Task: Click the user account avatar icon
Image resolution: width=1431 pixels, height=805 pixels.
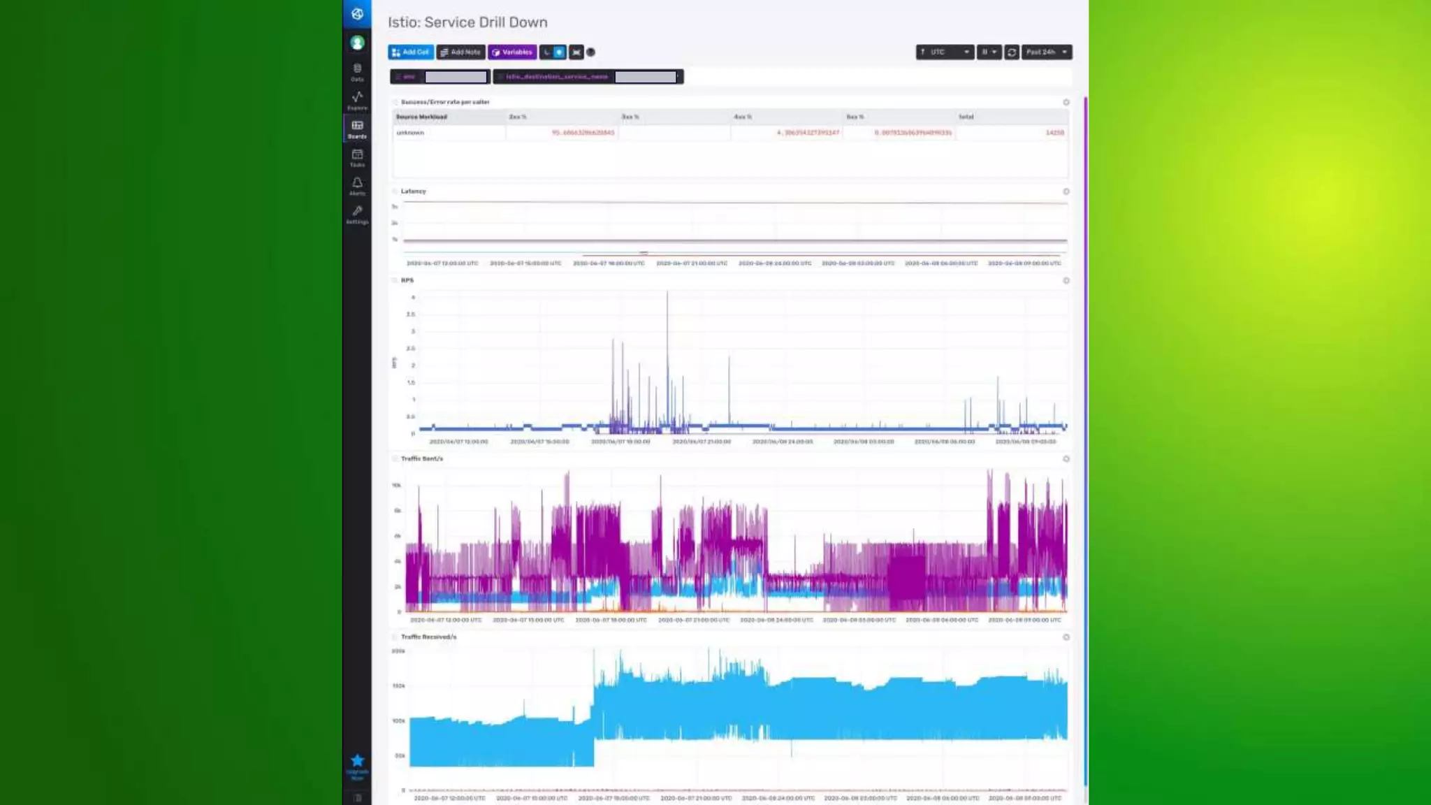Action: pyautogui.click(x=357, y=43)
